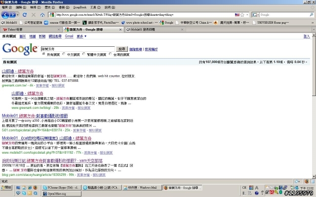Click the 登入 sign-in link

pos(307,36)
